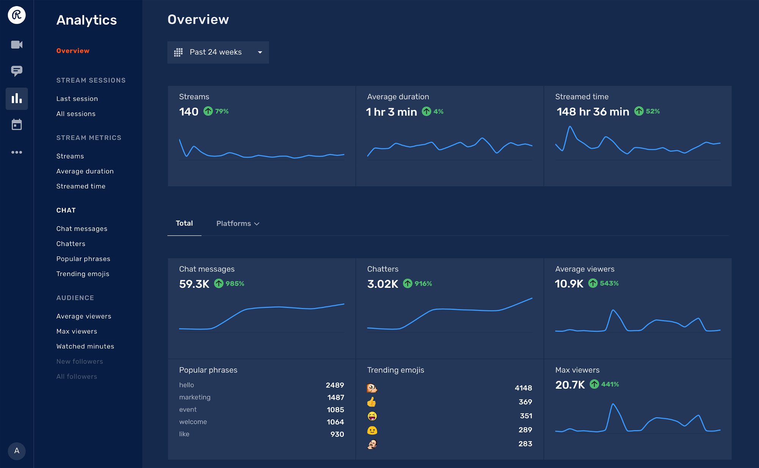
Task: Select Chat messages in sidebar
Action: coord(82,229)
